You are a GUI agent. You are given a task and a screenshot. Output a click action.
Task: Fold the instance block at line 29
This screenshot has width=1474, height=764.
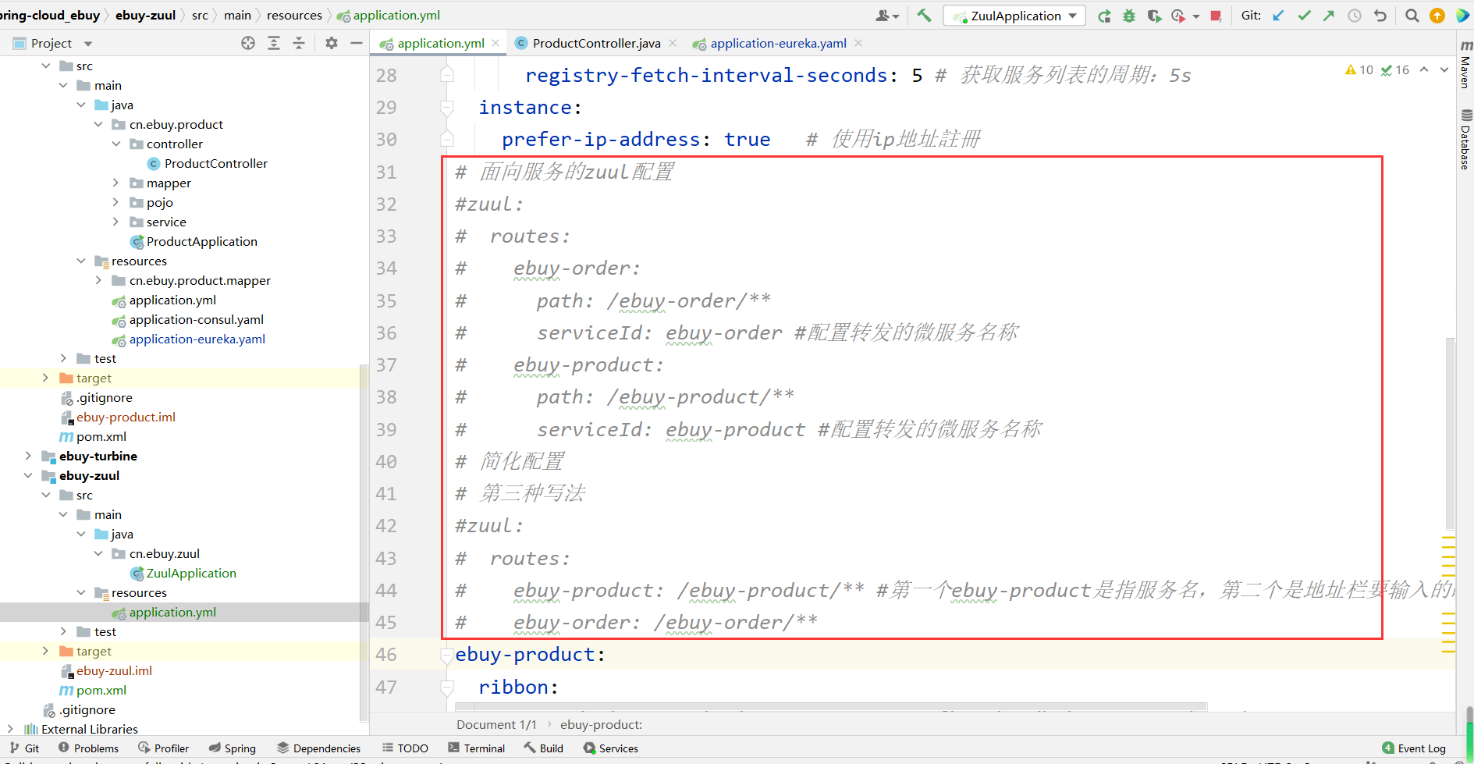[447, 108]
